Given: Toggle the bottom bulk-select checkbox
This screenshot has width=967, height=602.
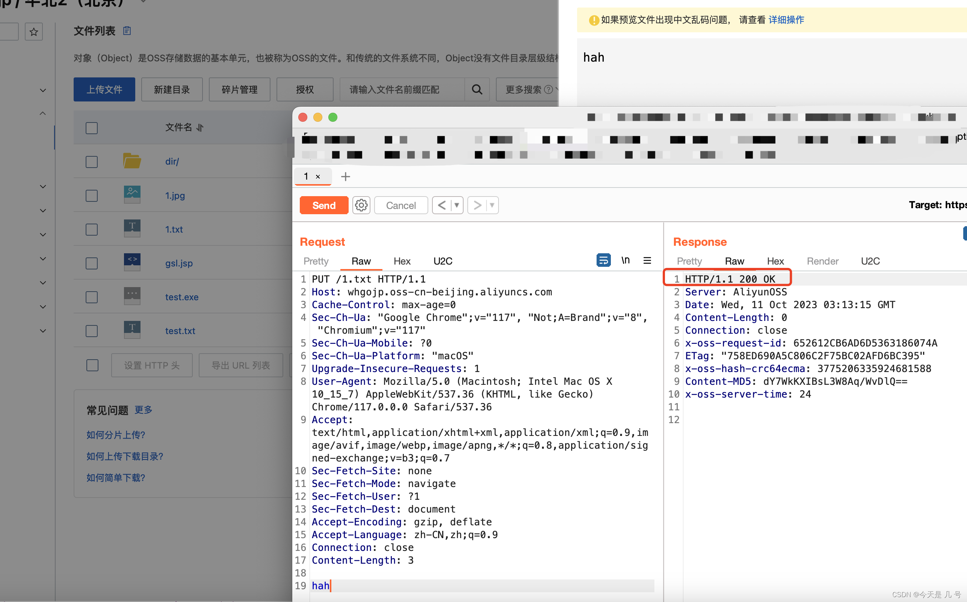Looking at the screenshot, I should pyautogui.click(x=92, y=365).
